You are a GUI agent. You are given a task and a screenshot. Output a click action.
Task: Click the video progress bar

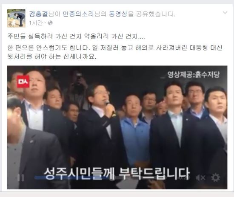[x=105, y=177]
